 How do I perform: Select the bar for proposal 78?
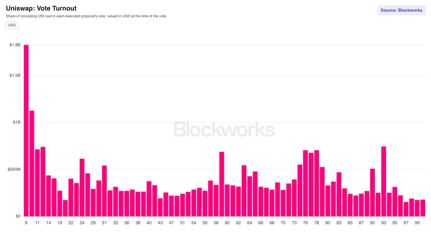point(317,183)
